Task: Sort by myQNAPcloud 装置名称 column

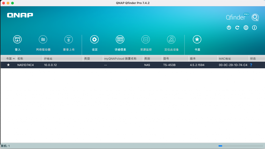Action: tap(123, 59)
